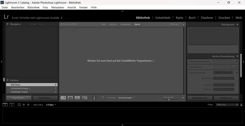
Task: Click the second window '2' display button
Action: coord(11,105)
